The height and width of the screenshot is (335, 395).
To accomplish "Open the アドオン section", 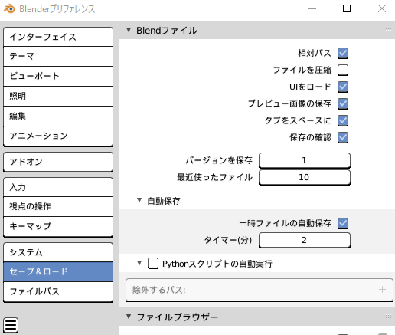I will [x=58, y=162].
